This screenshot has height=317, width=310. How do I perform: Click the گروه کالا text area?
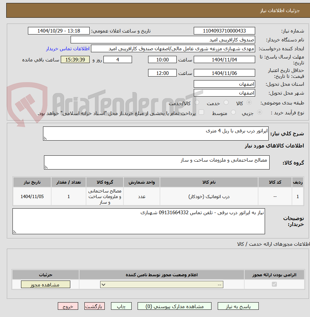tap(157, 162)
